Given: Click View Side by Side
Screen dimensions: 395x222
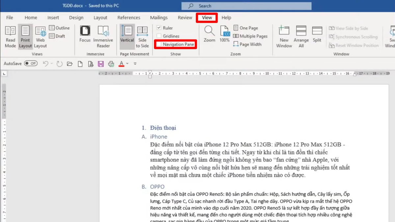Looking at the screenshot, I should tap(348, 28).
